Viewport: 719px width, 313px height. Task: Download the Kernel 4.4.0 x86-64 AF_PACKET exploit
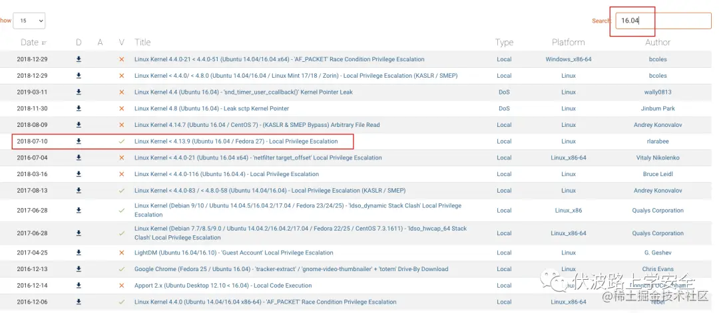[79, 302]
